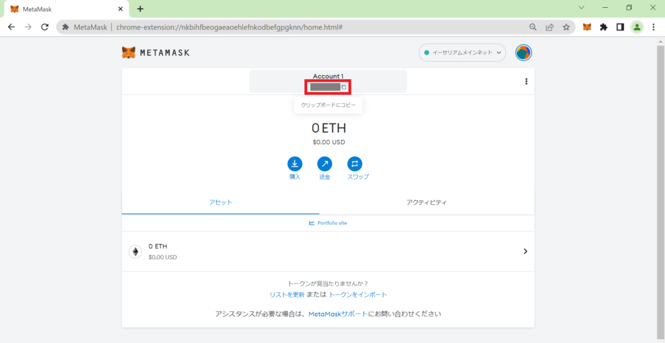
Task: Click the Send (送金) arrow icon
Action: pos(325,163)
